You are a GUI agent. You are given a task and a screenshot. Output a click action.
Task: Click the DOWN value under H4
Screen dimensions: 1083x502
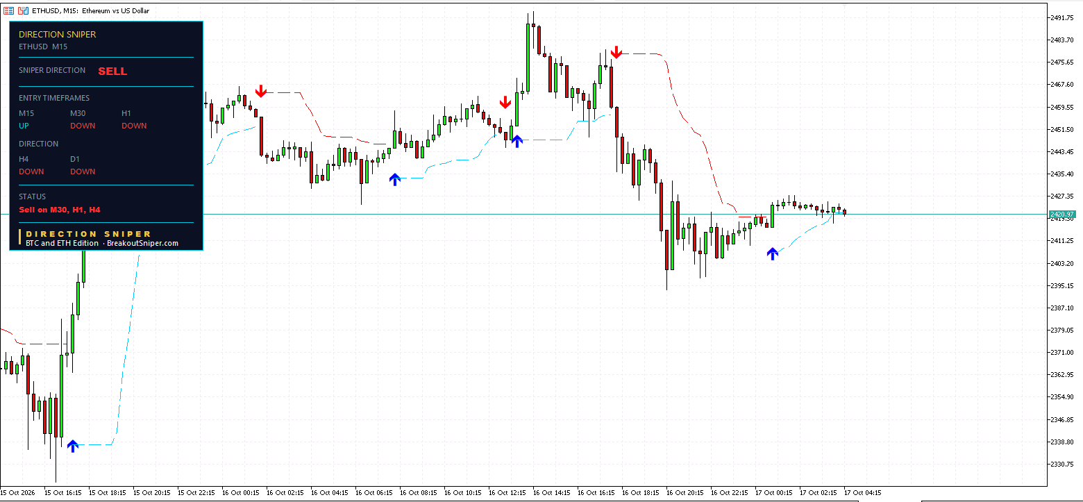pyautogui.click(x=31, y=171)
